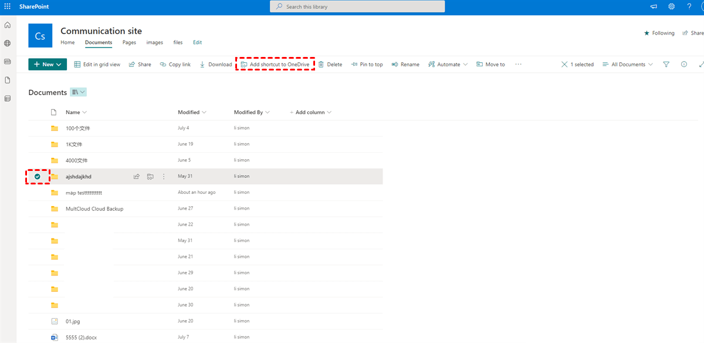Click the globe icon in left rail
The width and height of the screenshot is (704, 343).
(x=8, y=43)
